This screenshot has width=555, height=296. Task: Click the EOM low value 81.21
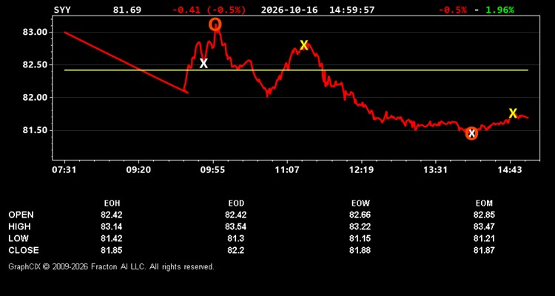pyautogui.click(x=484, y=238)
